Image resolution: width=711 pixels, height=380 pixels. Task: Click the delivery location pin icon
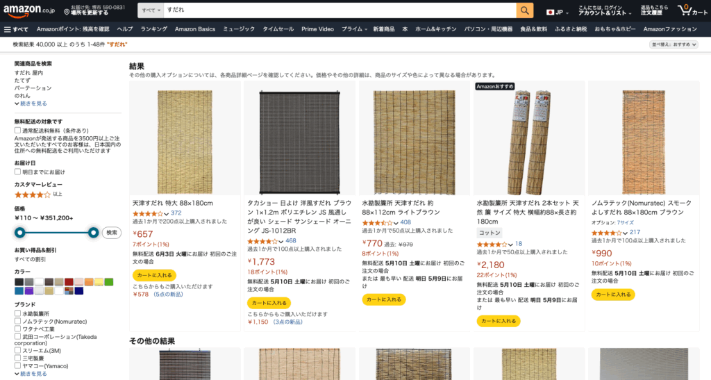pyautogui.click(x=67, y=11)
